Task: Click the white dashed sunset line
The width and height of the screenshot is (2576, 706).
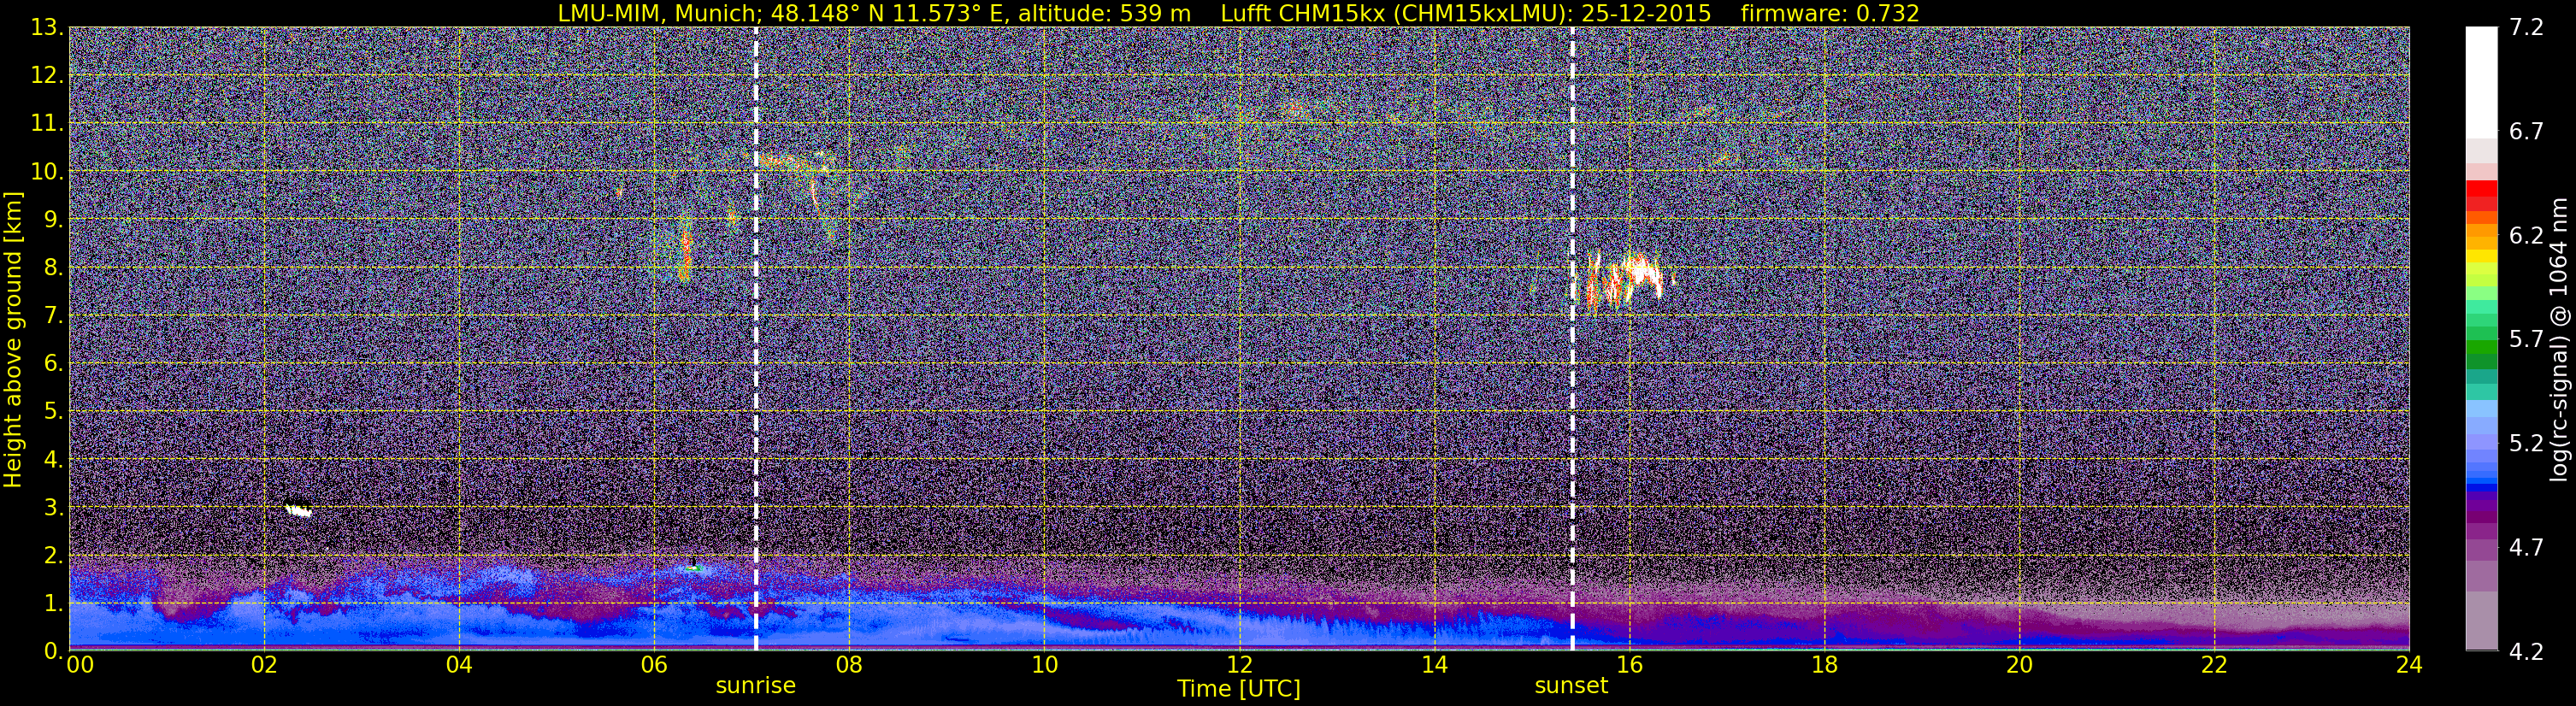Action: (x=1572, y=339)
